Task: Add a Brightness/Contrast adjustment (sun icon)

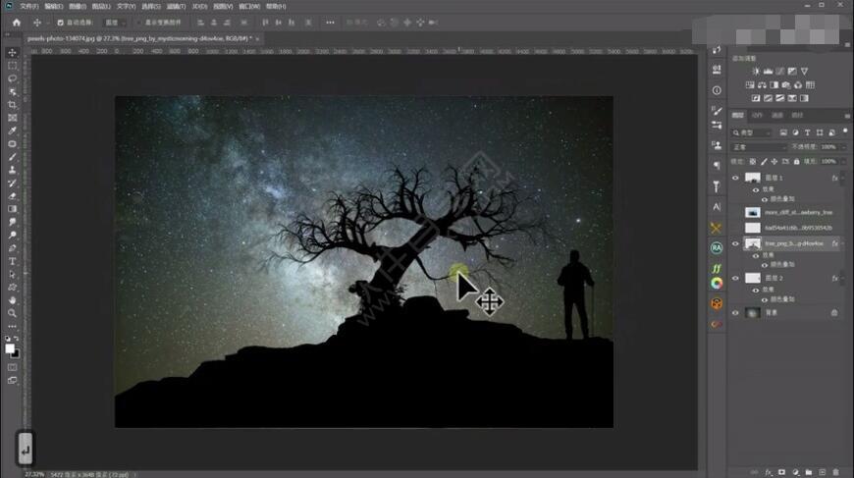Action: 756,72
